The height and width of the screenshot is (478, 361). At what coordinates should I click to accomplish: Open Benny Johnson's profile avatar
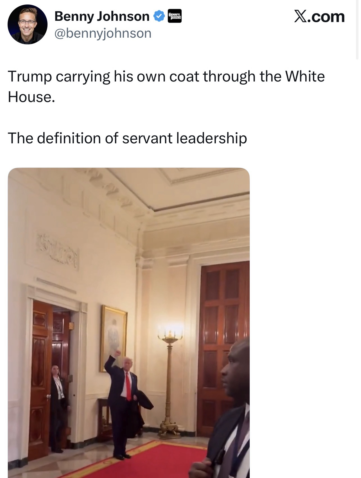point(27,24)
